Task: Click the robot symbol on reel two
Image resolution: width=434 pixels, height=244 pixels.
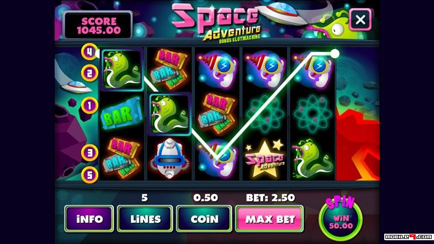Action: coord(169,158)
